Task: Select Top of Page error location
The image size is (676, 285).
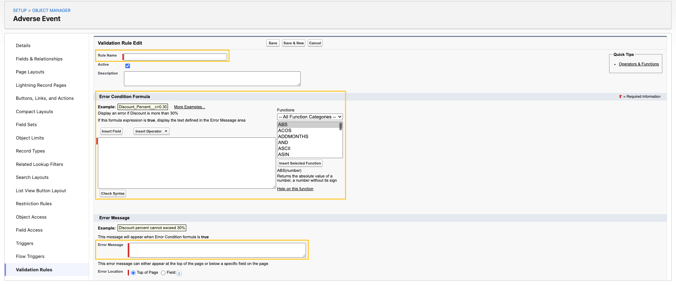Action: click(133, 273)
